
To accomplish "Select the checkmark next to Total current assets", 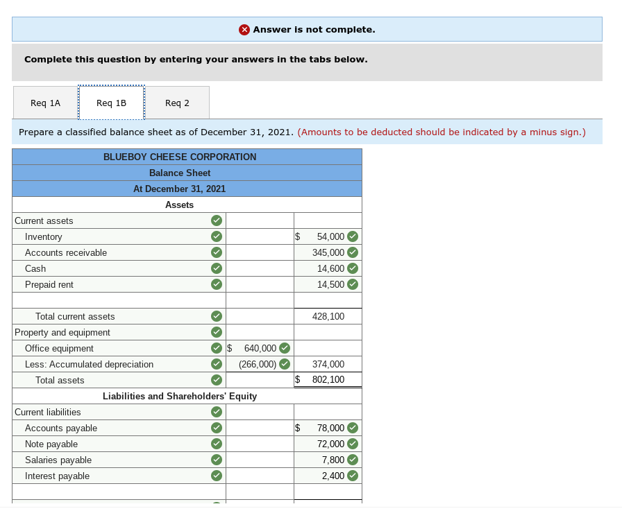I will pyautogui.click(x=216, y=316).
